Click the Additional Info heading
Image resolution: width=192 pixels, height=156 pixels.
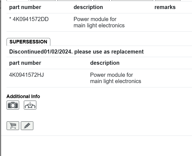(x=23, y=96)
